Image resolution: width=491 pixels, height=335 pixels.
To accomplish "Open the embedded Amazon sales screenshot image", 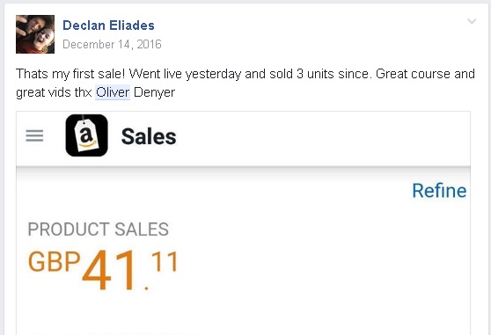I will (244, 223).
